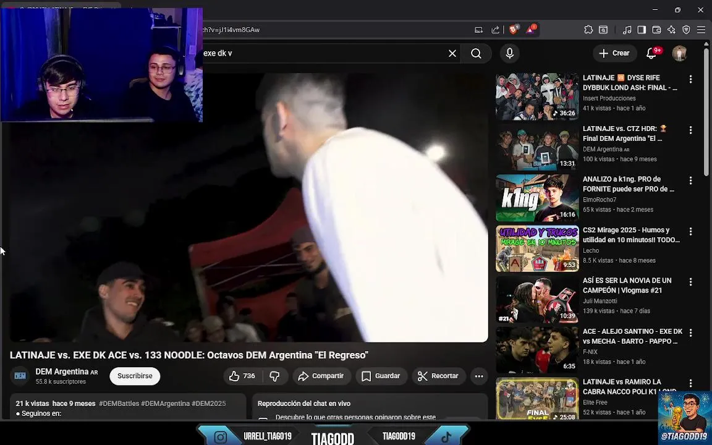Click the F-NIX channel name

coord(590,352)
